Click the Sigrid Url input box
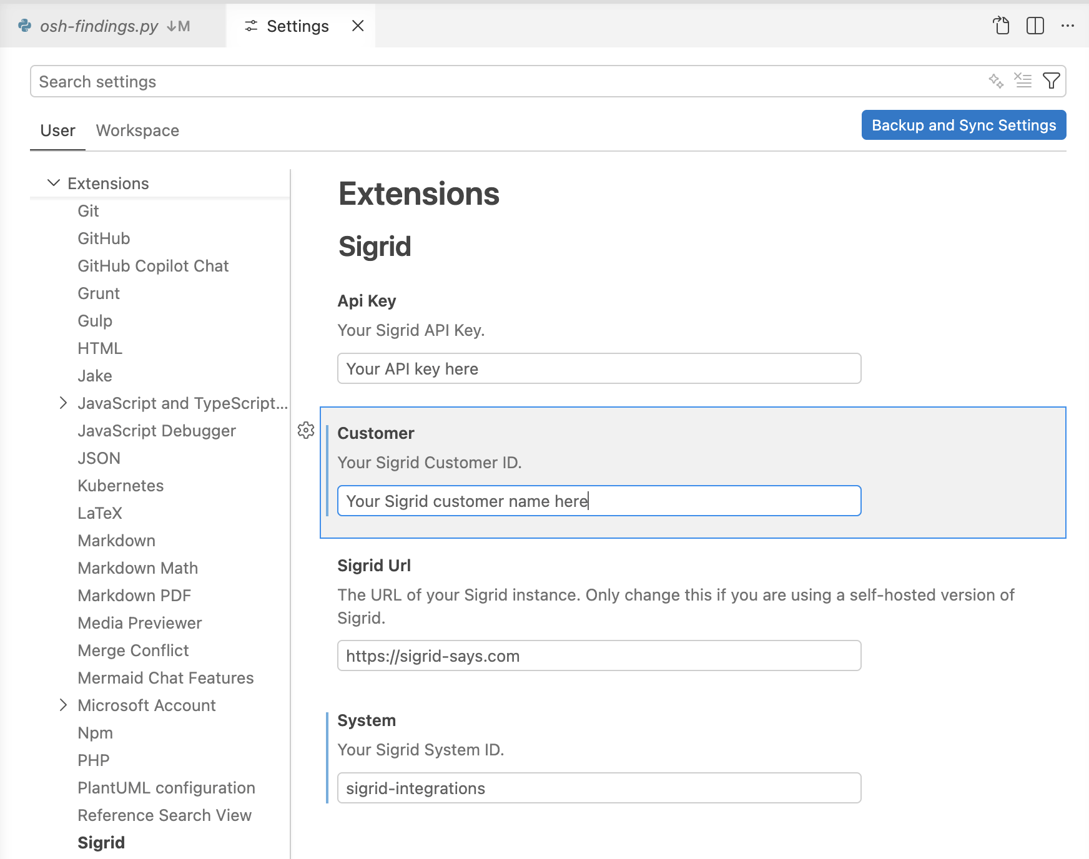This screenshot has height=859, width=1089. pyautogui.click(x=599, y=655)
